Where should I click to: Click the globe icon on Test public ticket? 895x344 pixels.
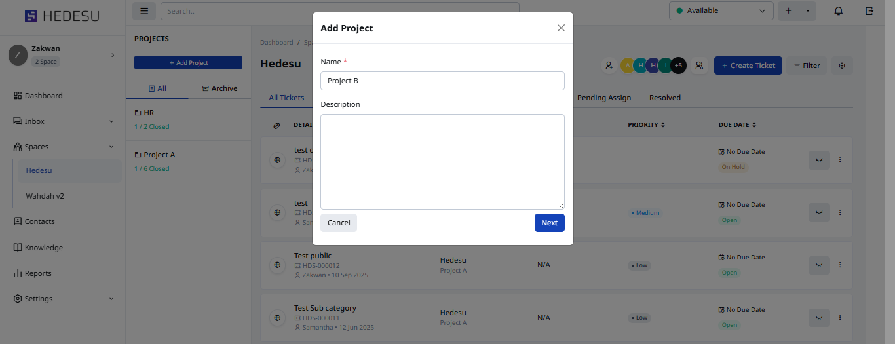tap(278, 265)
